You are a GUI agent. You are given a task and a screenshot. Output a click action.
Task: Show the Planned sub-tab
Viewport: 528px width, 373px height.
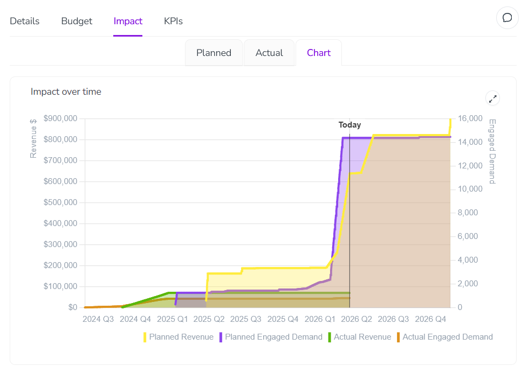[214, 53]
